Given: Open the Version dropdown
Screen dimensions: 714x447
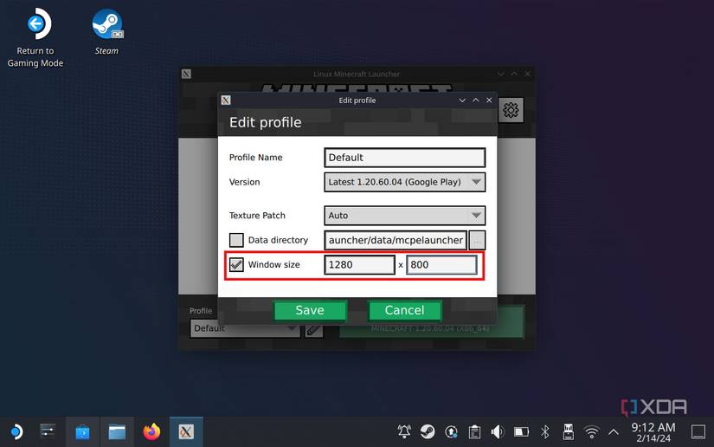Looking at the screenshot, I should tap(405, 182).
